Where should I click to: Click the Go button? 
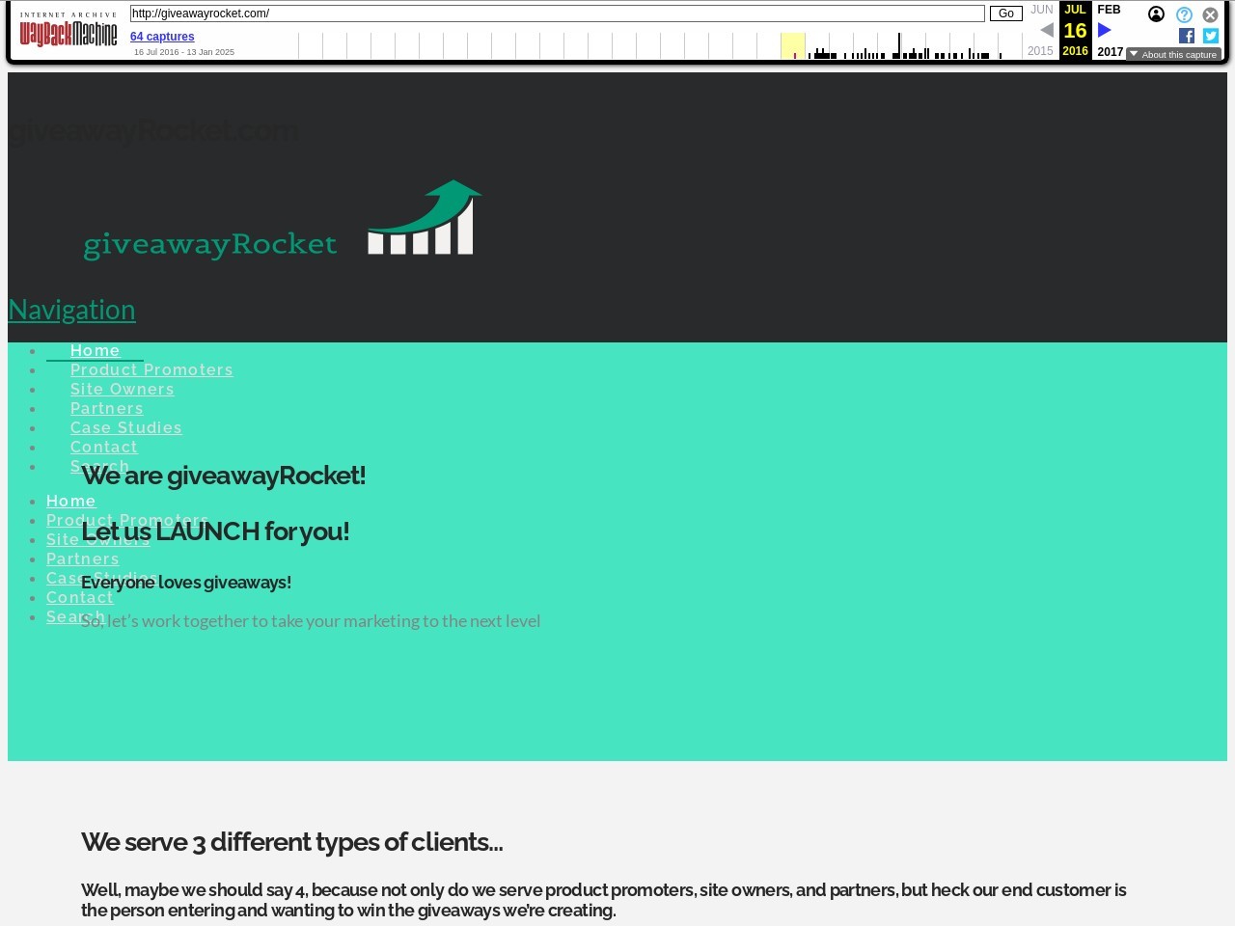coord(1005,14)
